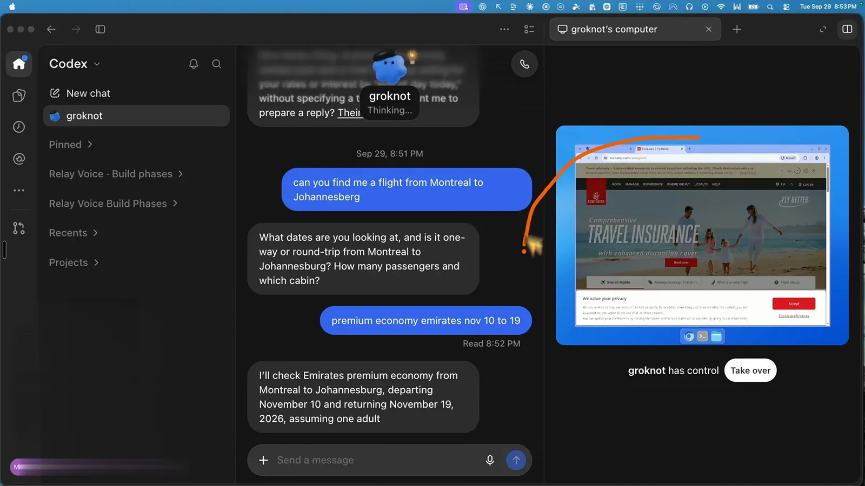Open the clock history icon in rail
865x486 pixels.
[19, 127]
